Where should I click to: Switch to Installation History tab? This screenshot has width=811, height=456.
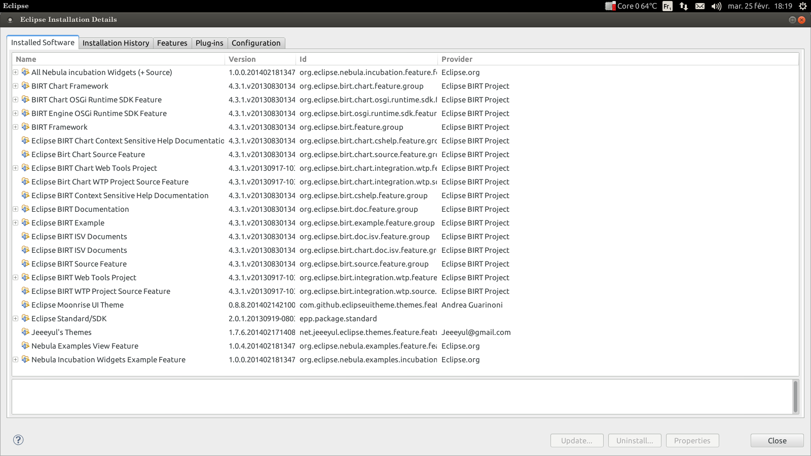(116, 43)
